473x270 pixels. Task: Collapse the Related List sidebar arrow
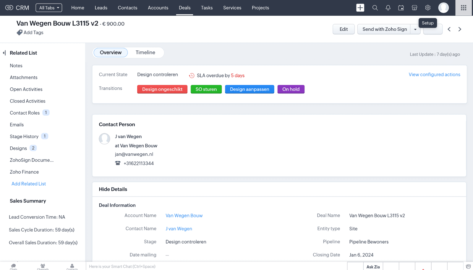coord(4,53)
